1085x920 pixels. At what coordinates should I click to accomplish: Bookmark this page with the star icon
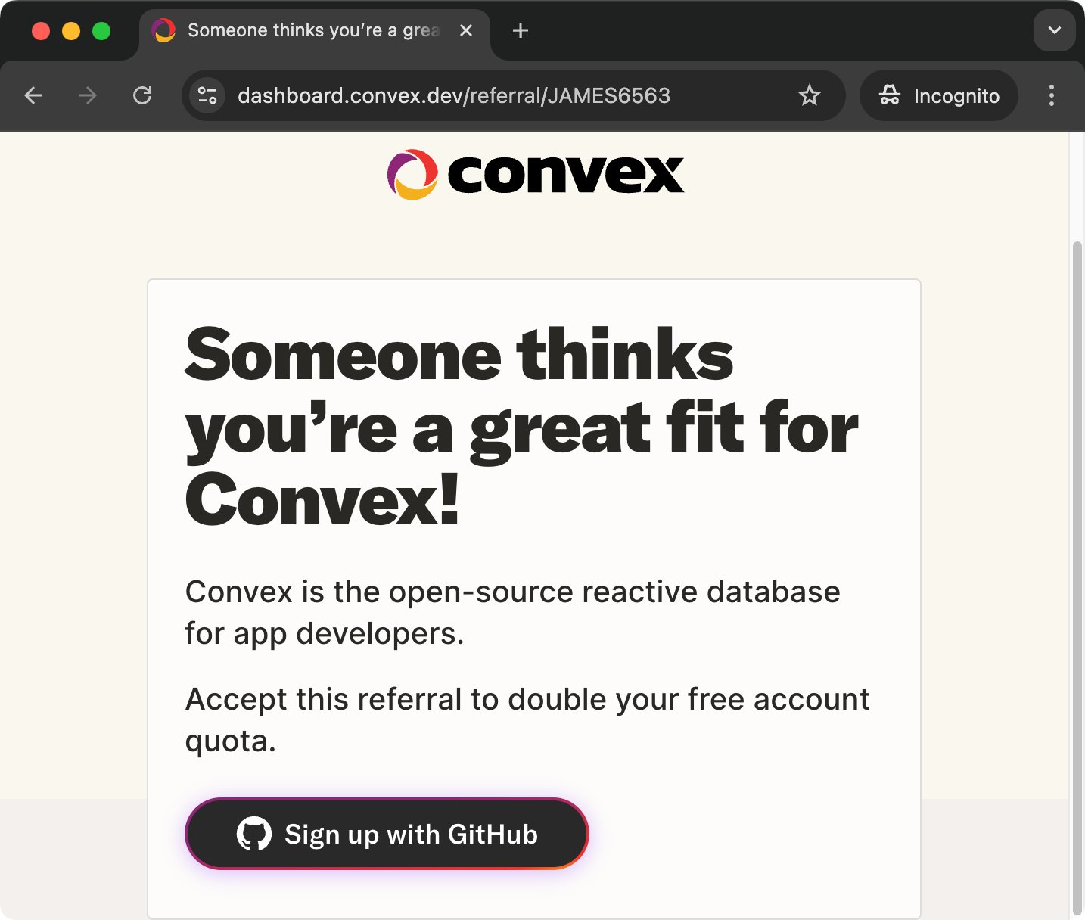click(810, 95)
